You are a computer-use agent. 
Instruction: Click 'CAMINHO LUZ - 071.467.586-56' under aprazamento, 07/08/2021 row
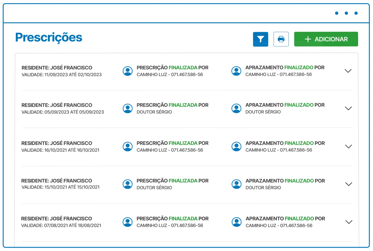[279, 226]
